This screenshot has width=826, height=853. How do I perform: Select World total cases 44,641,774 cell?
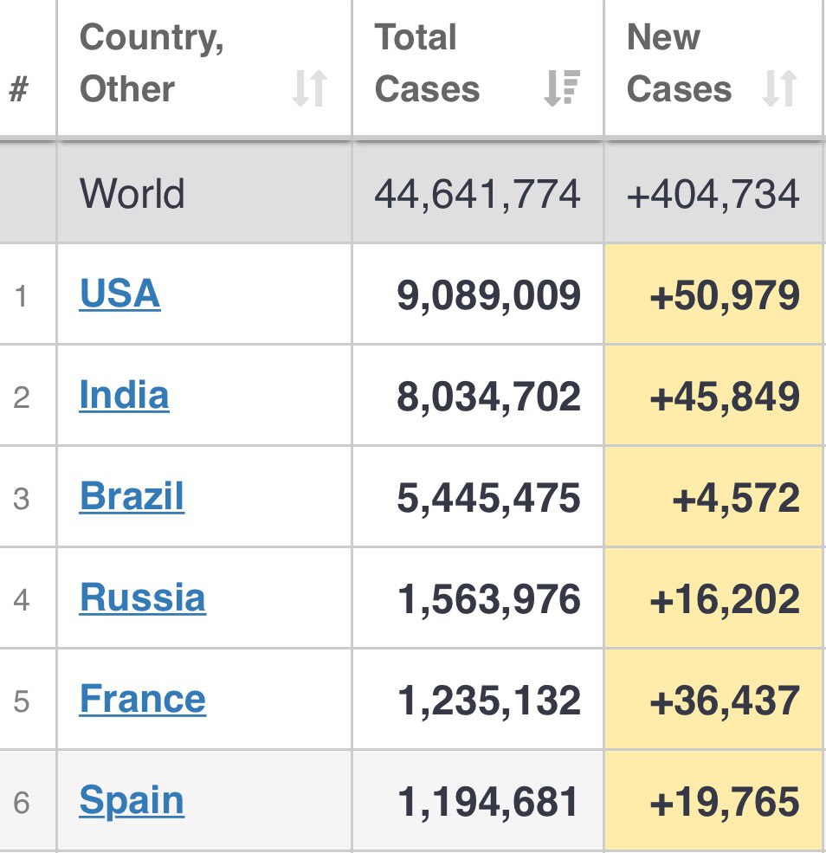pyautogui.click(x=478, y=193)
